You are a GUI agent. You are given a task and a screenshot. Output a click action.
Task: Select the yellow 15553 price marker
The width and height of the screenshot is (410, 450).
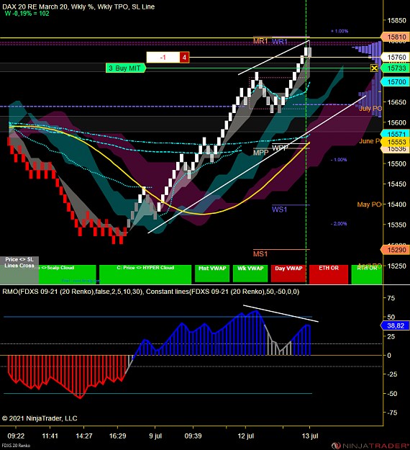click(x=395, y=142)
